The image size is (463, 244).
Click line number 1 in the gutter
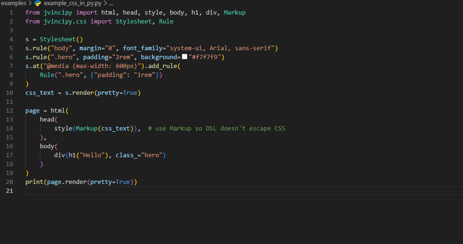11,13
